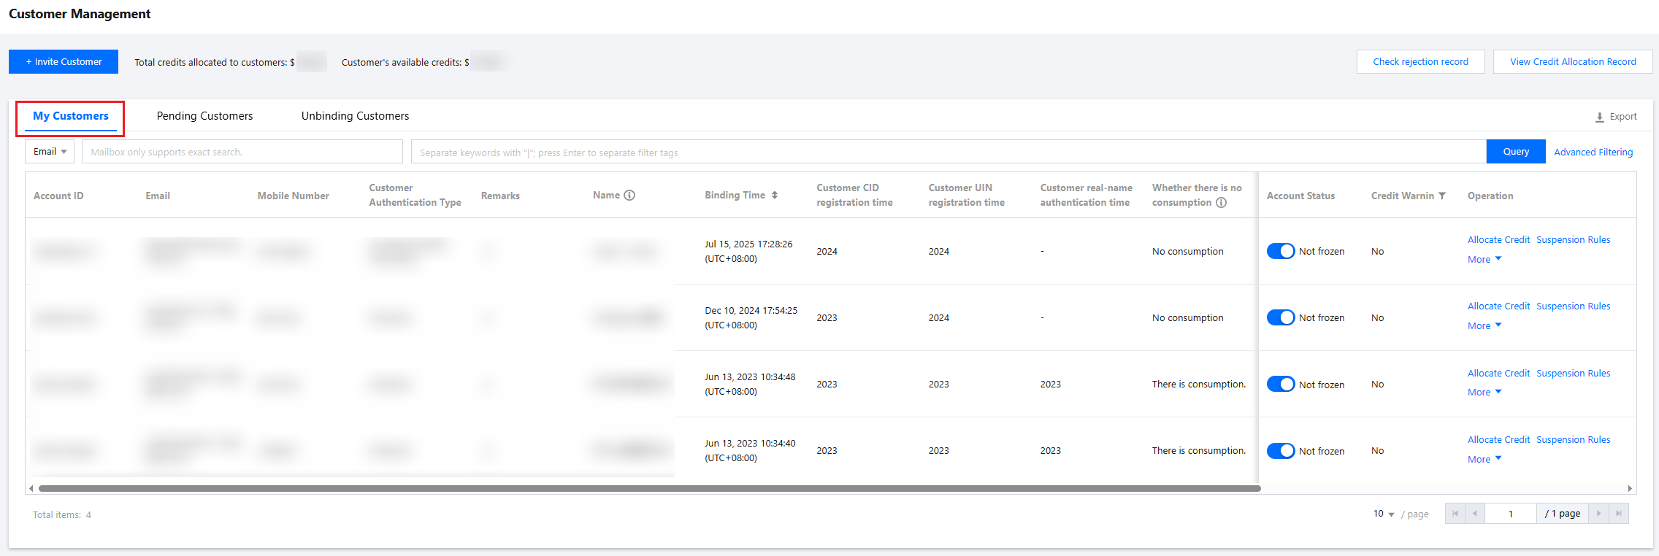The height and width of the screenshot is (556, 1659).
Task: Go to next page arrow
Action: click(x=1599, y=514)
